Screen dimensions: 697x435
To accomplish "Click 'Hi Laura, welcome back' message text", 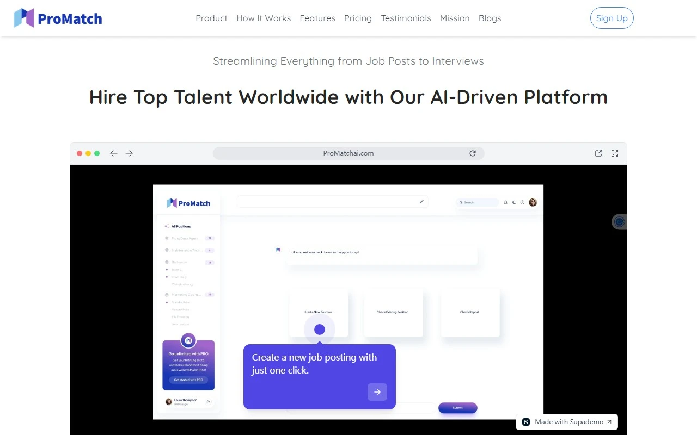I will click(x=325, y=252).
